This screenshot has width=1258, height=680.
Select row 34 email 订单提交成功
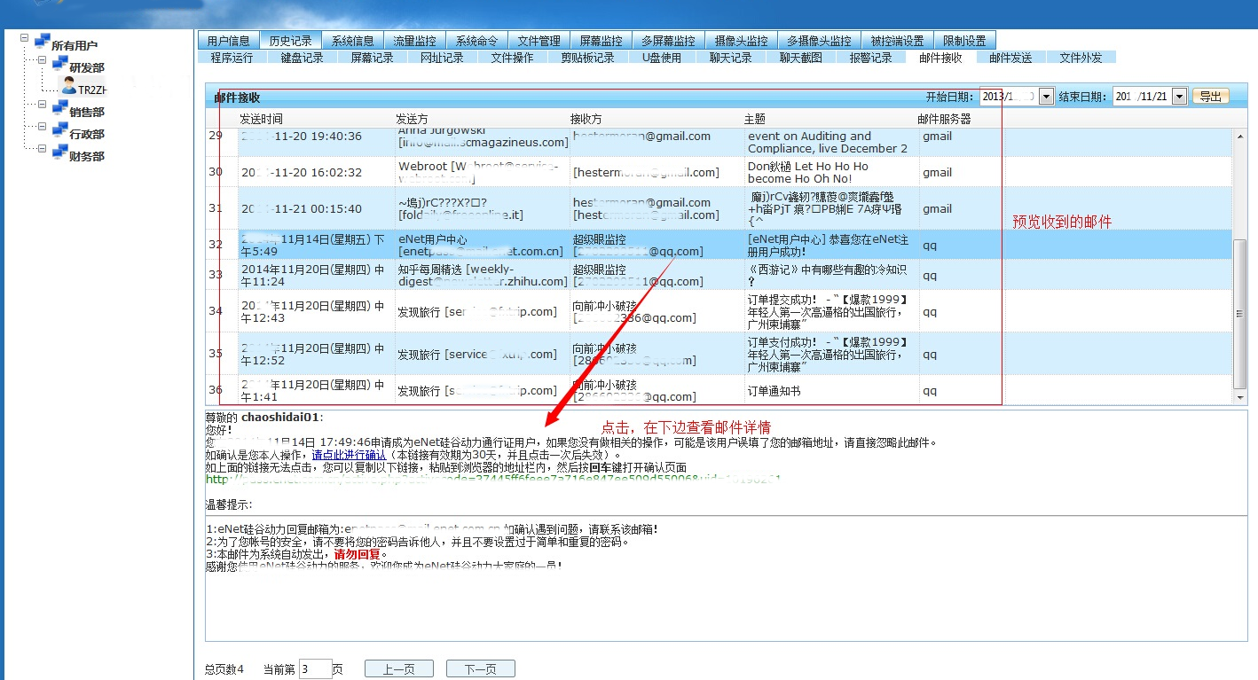point(719,311)
